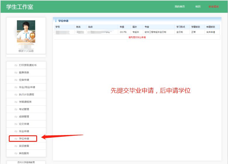Go to 我的首页 in top navigation

pyautogui.click(x=179, y=6)
